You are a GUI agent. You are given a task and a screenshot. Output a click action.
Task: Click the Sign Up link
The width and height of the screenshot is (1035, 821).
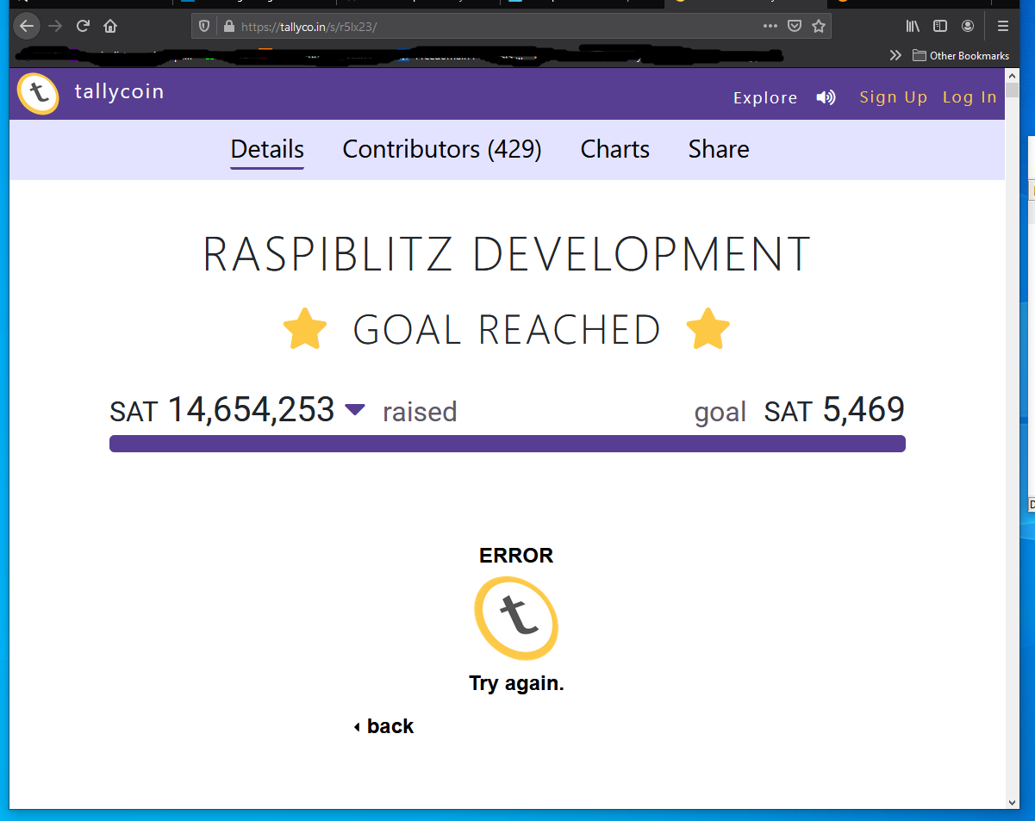893,97
